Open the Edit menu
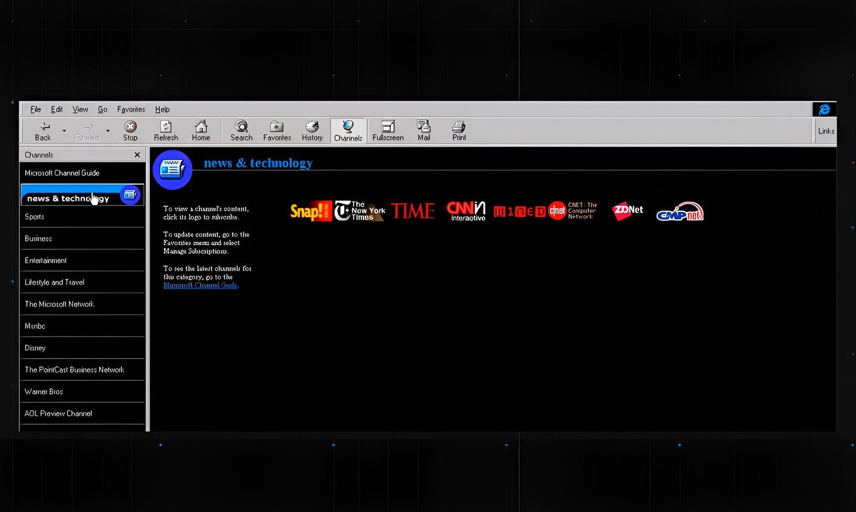This screenshot has width=856, height=512. 57,109
